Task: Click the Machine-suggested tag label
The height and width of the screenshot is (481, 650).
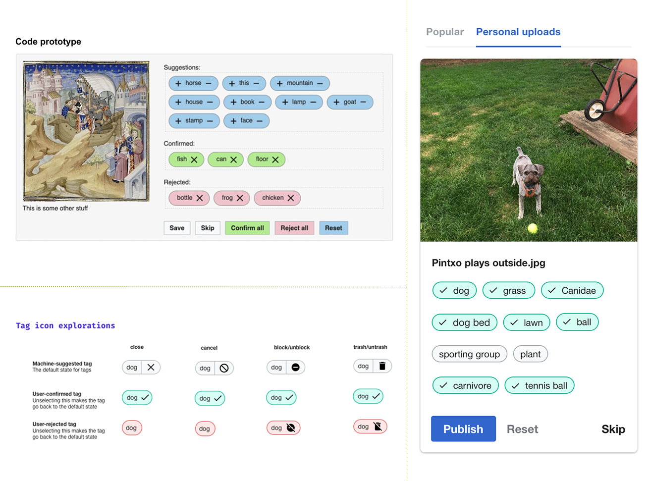Action: [62, 364]
